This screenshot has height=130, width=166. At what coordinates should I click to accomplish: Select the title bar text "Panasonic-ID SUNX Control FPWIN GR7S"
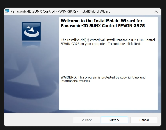coord(43,11)
